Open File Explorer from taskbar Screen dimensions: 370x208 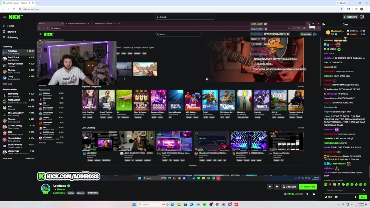179,205
